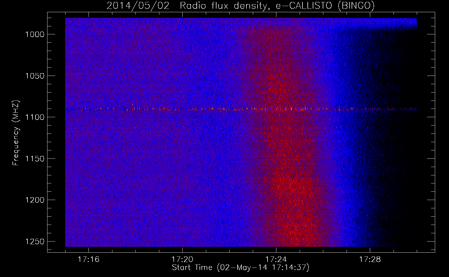Click the Frequency (MHZ) axis title
Viewport: 449px width, 277px height.
pos(16,133)
